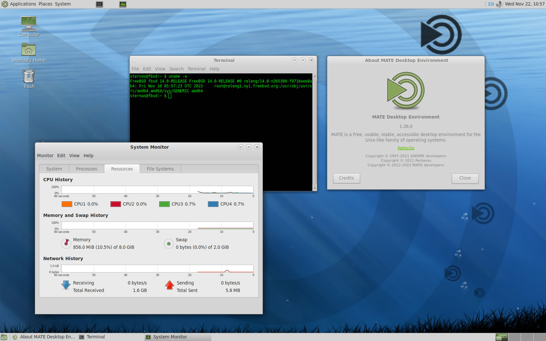Click the terminal launcher in top panel
The image size is (546, 341).
(99, 4)
